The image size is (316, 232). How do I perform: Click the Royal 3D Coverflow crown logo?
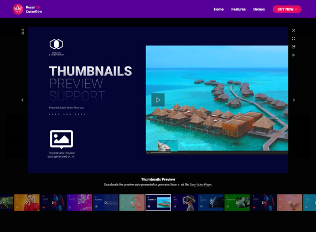pyautogui.click(x=18, y=9)
